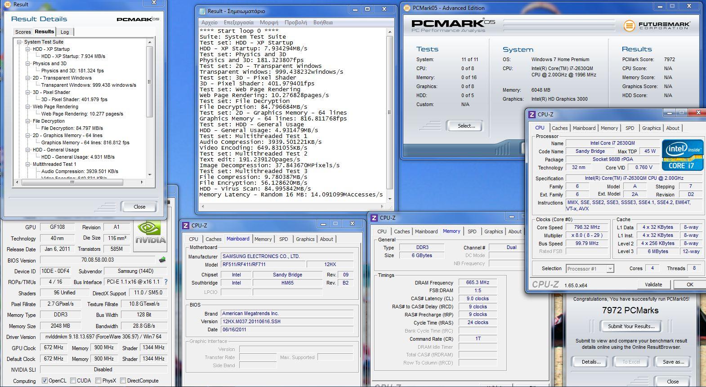Open Notepad's Μορφή menu

point(269,22)
